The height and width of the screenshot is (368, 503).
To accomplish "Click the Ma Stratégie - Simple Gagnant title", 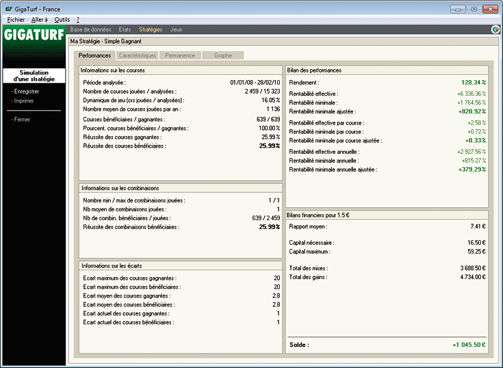I will [x=106, y=41].
